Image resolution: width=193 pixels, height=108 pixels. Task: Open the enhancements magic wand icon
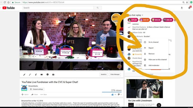[x=30, y=74]
